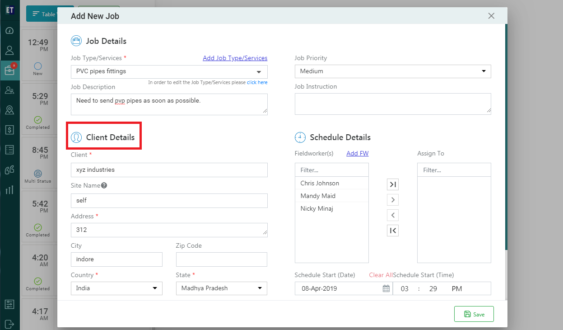Expand the Job Type/Services dropdown
563x330 pixels.
click(x=259, y=72)
